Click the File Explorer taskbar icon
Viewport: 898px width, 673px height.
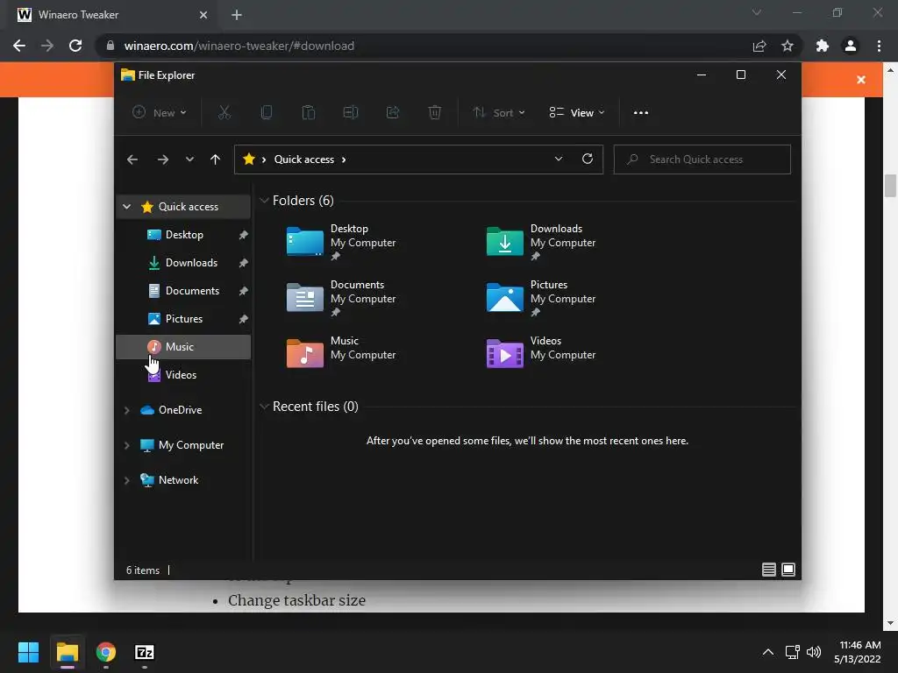(67, 652)
